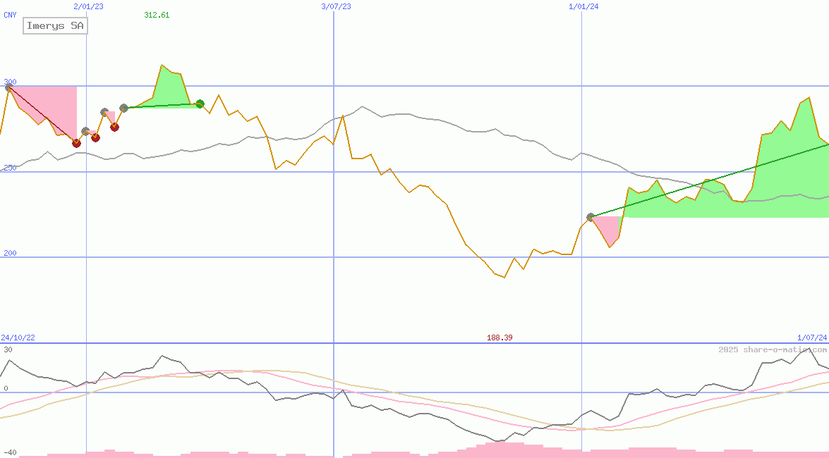Click the green dot ending the short green trendline
This screenshot has width=829, height=458.
(x=200, y=104)
